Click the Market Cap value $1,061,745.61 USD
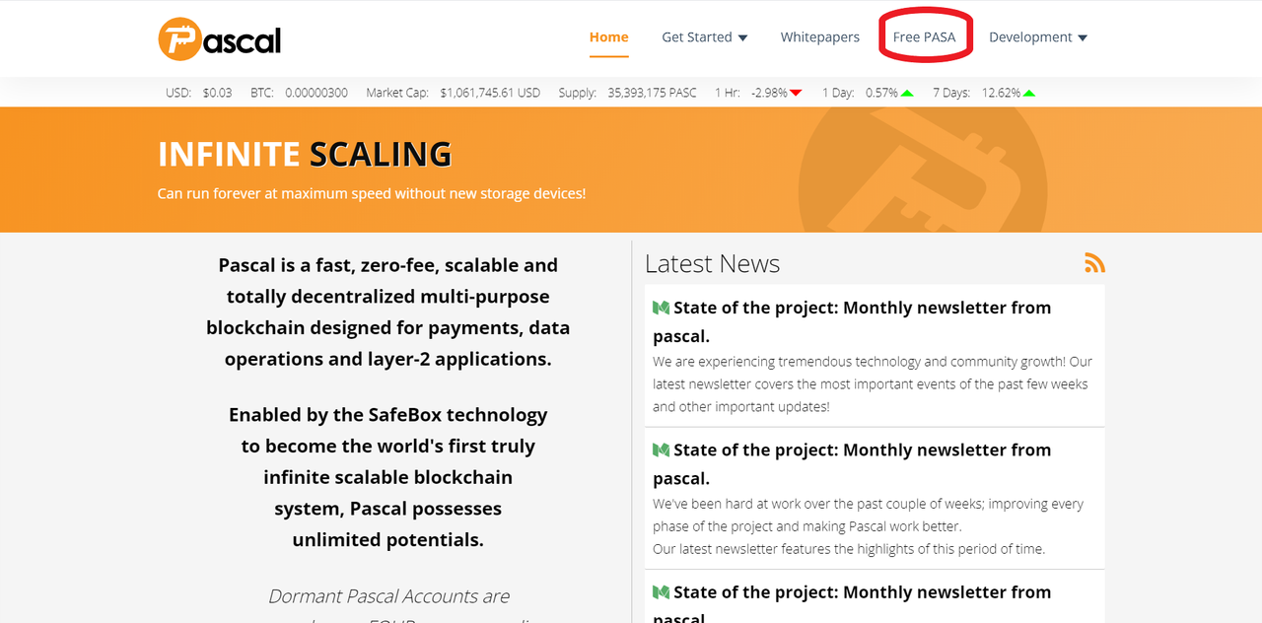 point(490,93)
